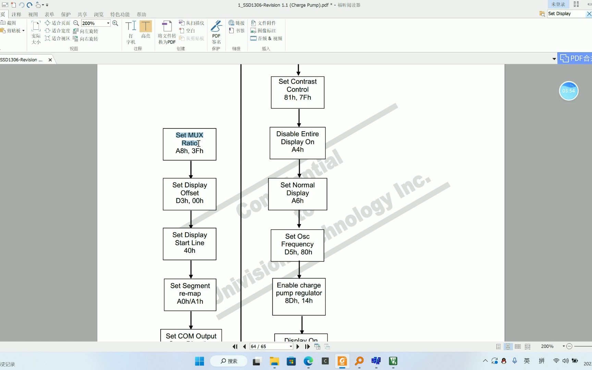Screen dimensions: 592x370
Task: Select continuous page view mode
Action: click(508, 346)
